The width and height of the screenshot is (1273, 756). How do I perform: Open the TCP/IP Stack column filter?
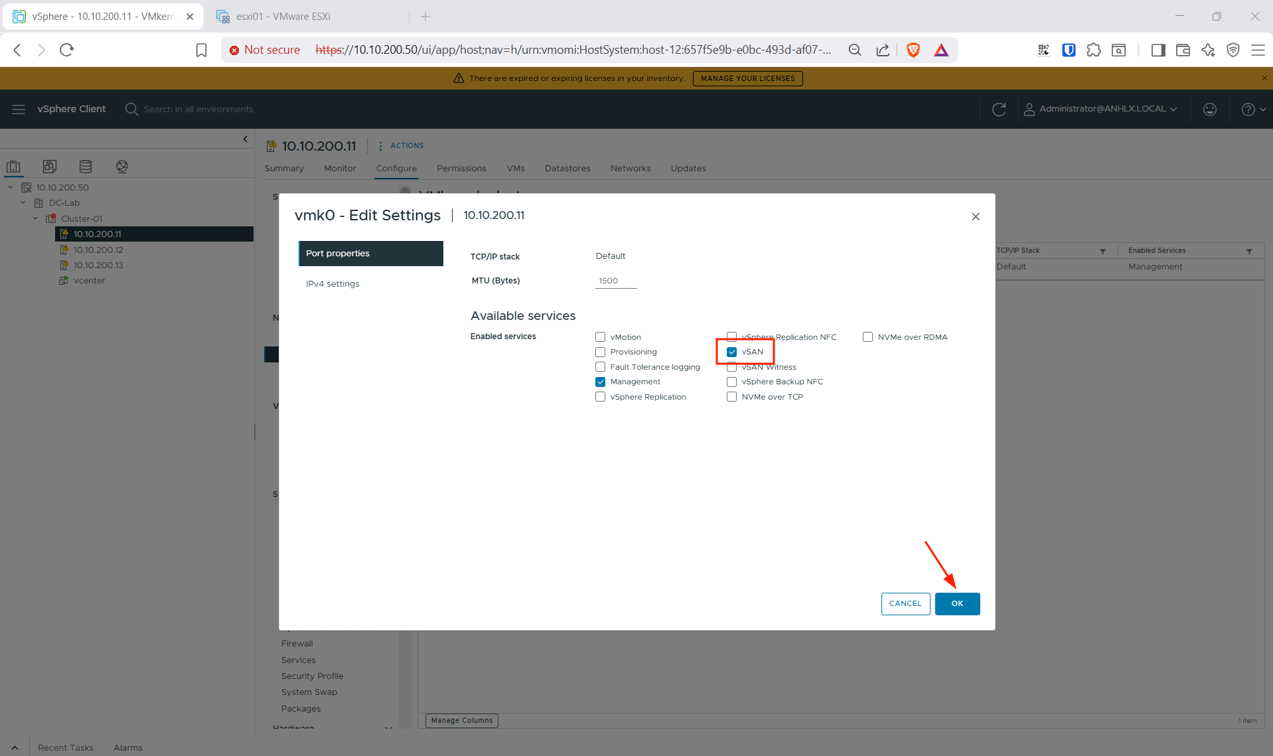[x=1103, y=251]
